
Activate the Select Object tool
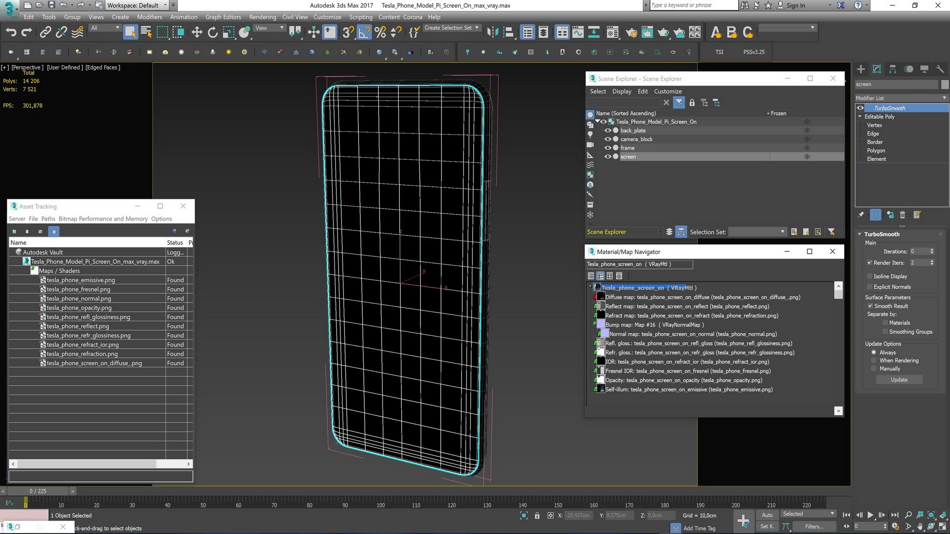130,33
